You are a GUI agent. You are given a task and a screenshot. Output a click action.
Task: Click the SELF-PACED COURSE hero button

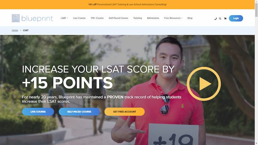[x=79, y=111]
